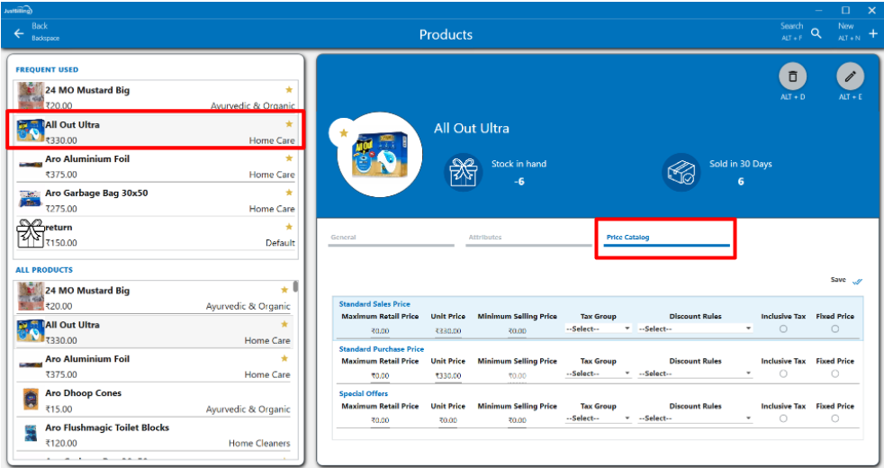Image resolution: width=884 pixels, height=468 pixels.
Task: Click the Back arrow icon
Action: [x=19, y=33]
